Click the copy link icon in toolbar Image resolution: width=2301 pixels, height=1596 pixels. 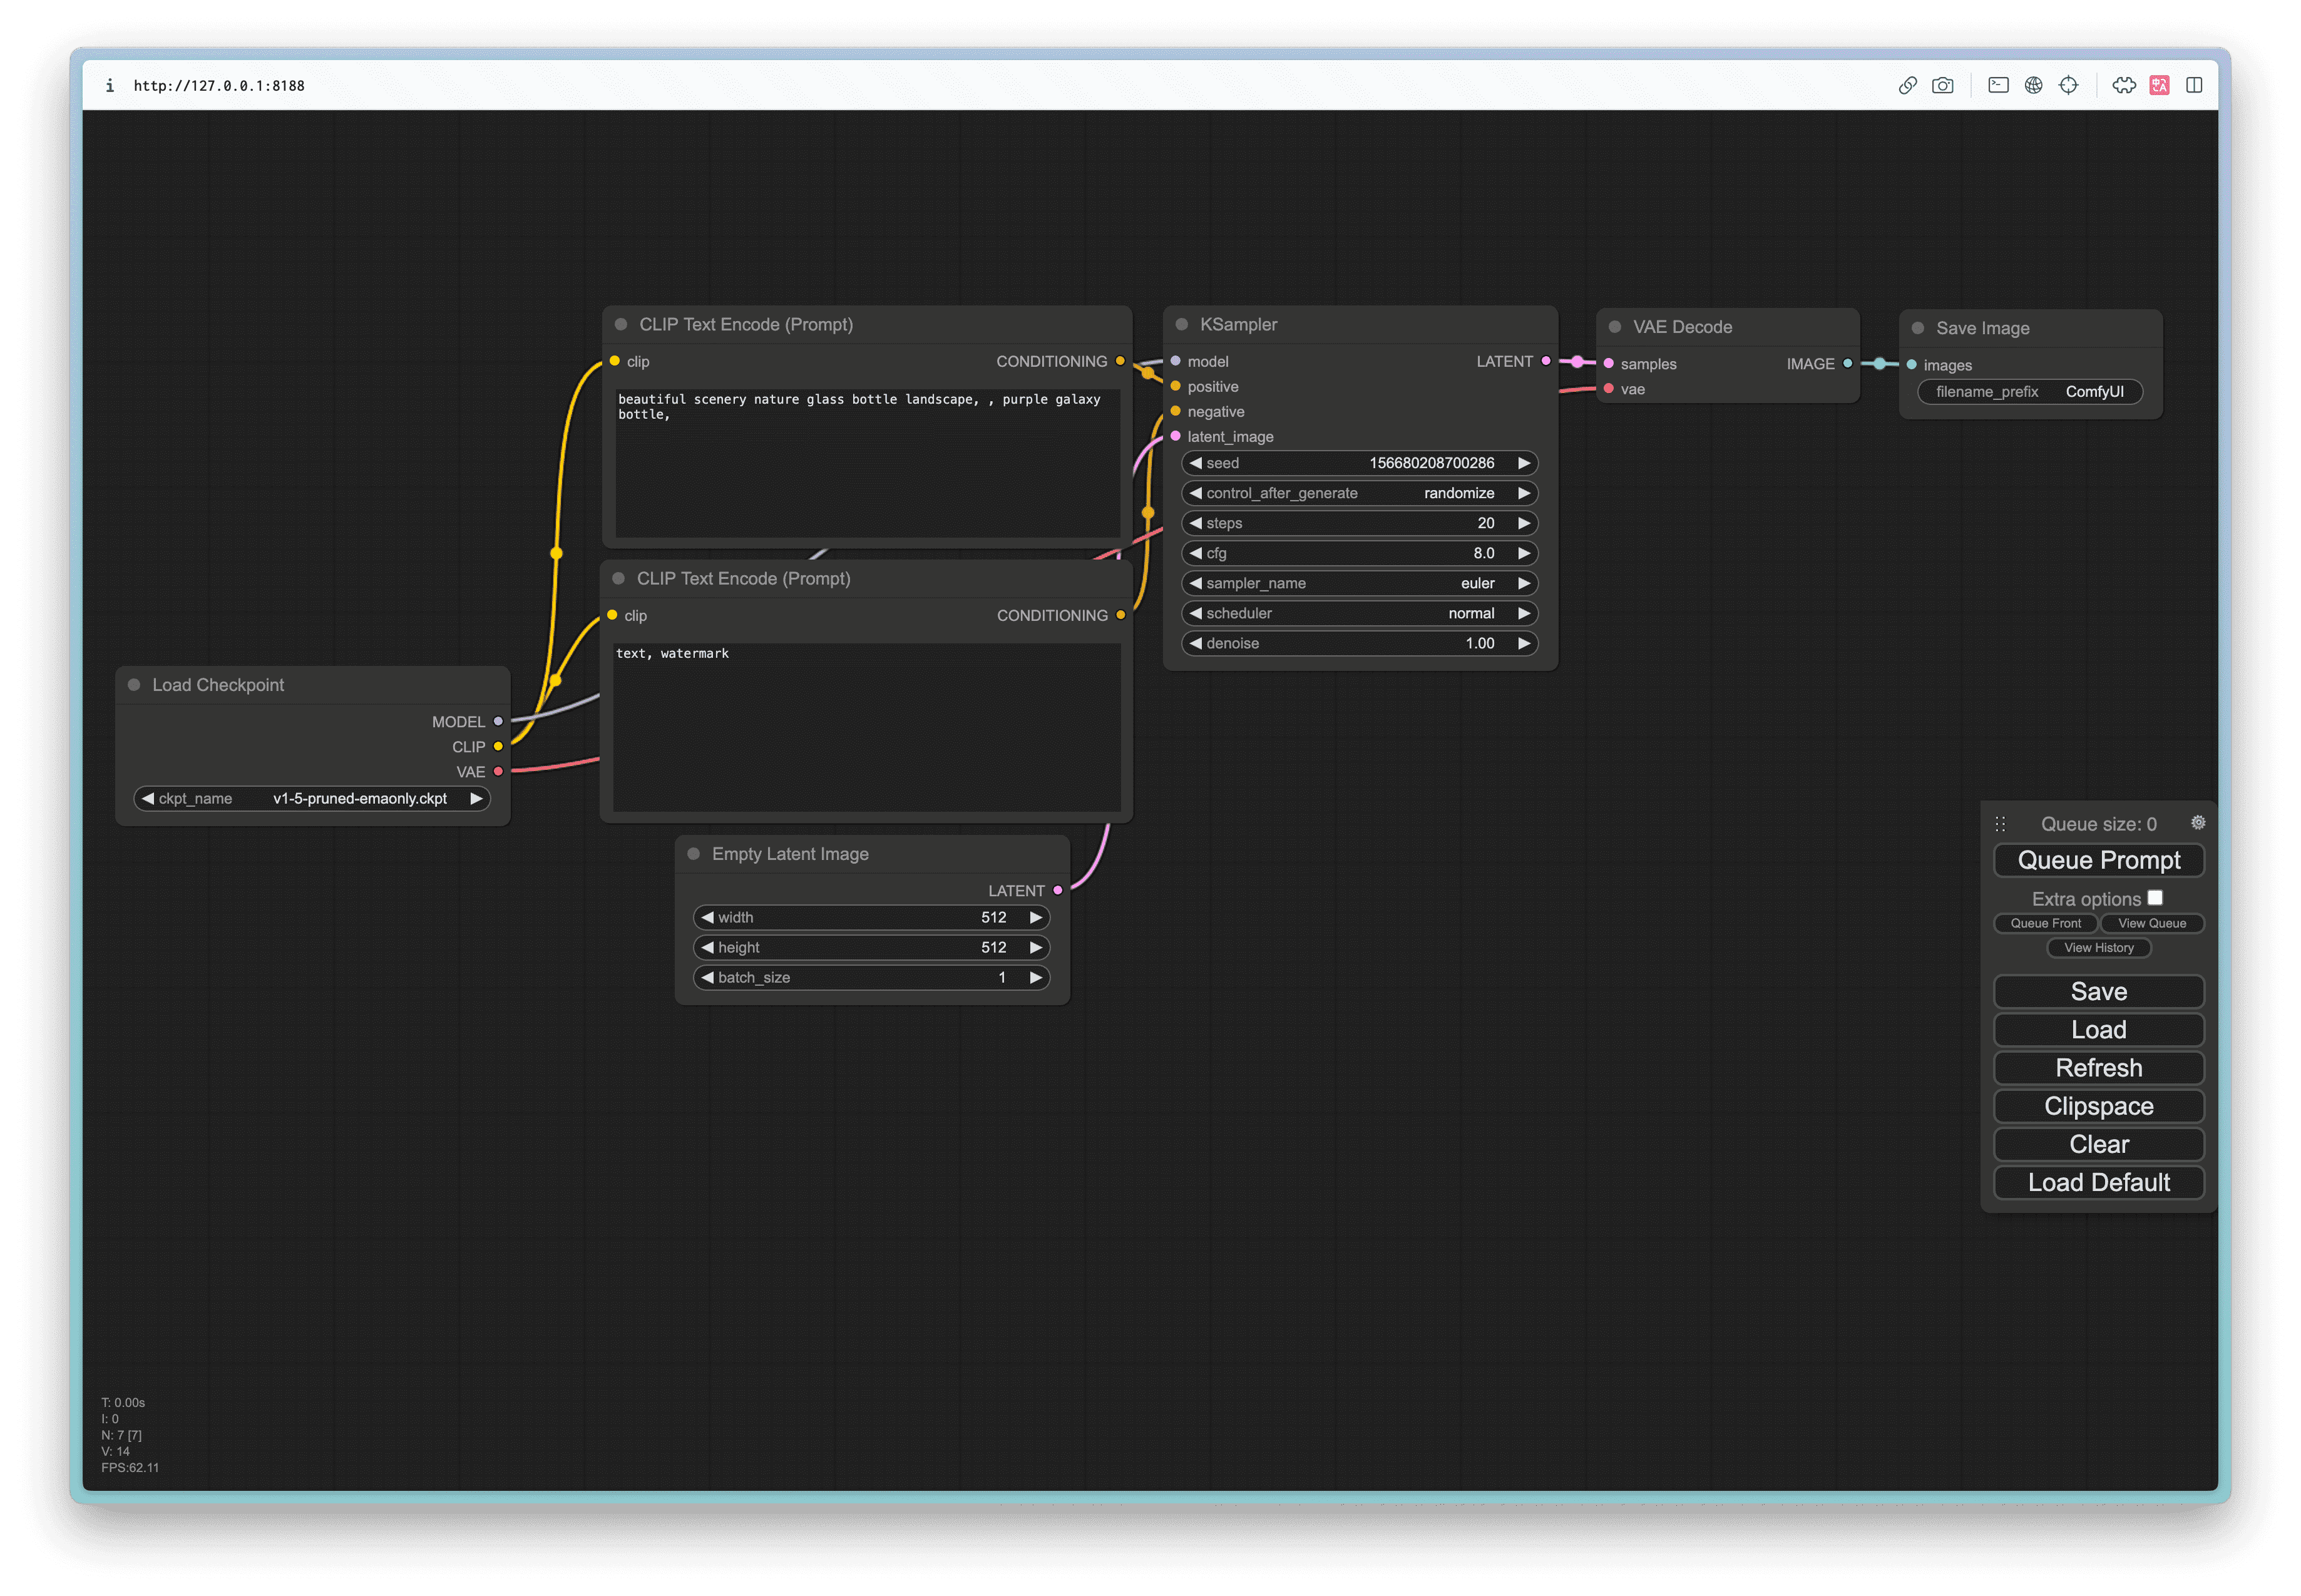[x=1907, y=85]
